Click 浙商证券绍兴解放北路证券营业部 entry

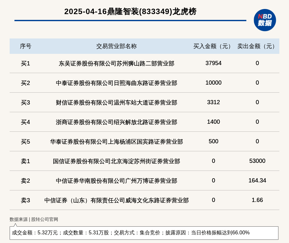[117, 122]
